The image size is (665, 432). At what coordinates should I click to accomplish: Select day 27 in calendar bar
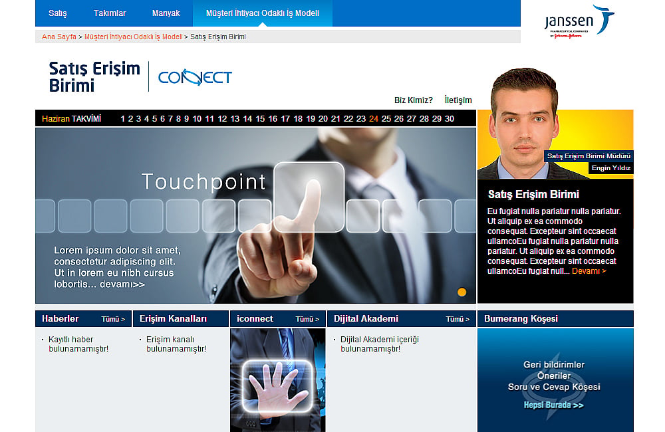pos(411,119)
